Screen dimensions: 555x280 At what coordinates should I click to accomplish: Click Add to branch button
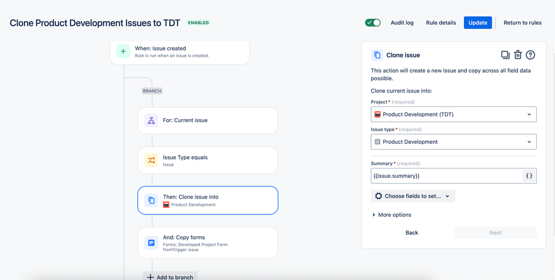[x=170, y=277]
